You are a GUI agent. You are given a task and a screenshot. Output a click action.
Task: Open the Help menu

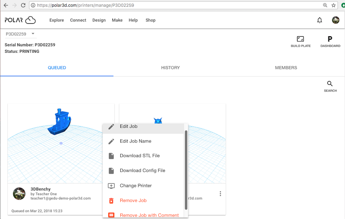[133, 20]
